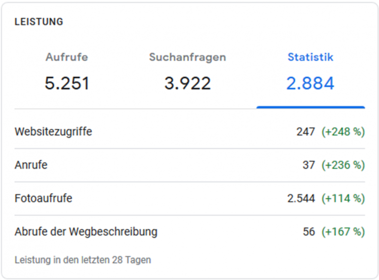Click the +167 % change indicator

[343, 232]
